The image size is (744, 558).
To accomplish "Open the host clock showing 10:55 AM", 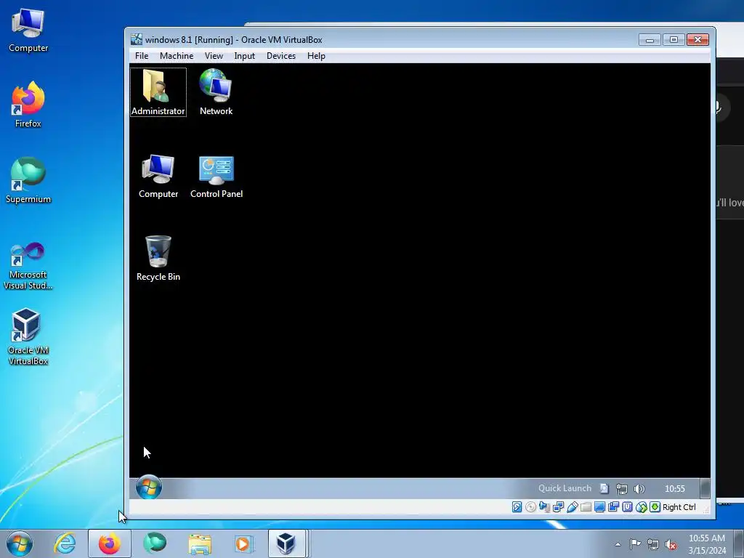I will (x=707, y=543).
